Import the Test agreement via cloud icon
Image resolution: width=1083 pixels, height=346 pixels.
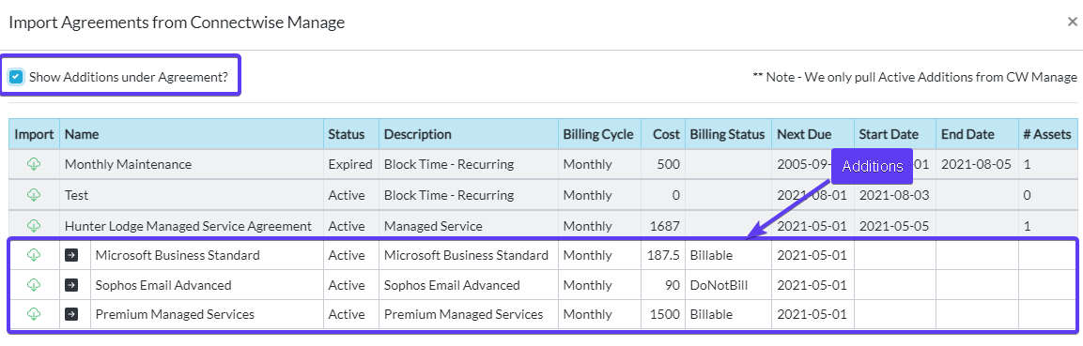(34, 195)
